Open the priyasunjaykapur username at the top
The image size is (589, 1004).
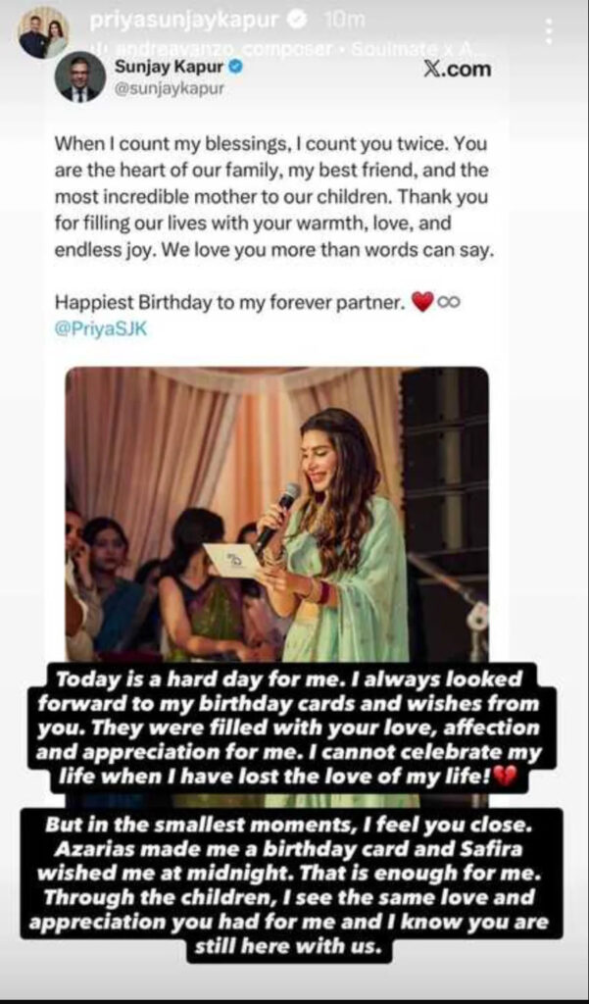pos(185,21)
